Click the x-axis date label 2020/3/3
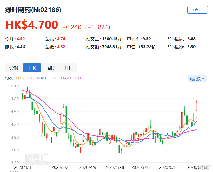This screenshot has width=213, height=172. pos(22,167)
